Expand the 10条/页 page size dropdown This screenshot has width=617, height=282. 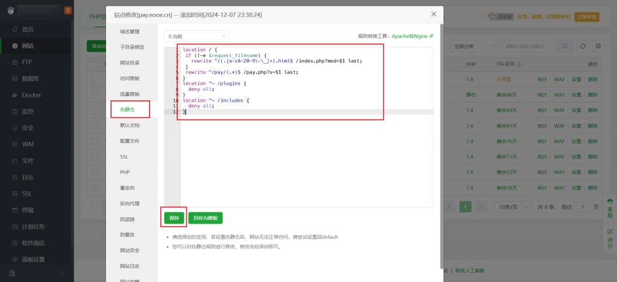pos(510,207)
